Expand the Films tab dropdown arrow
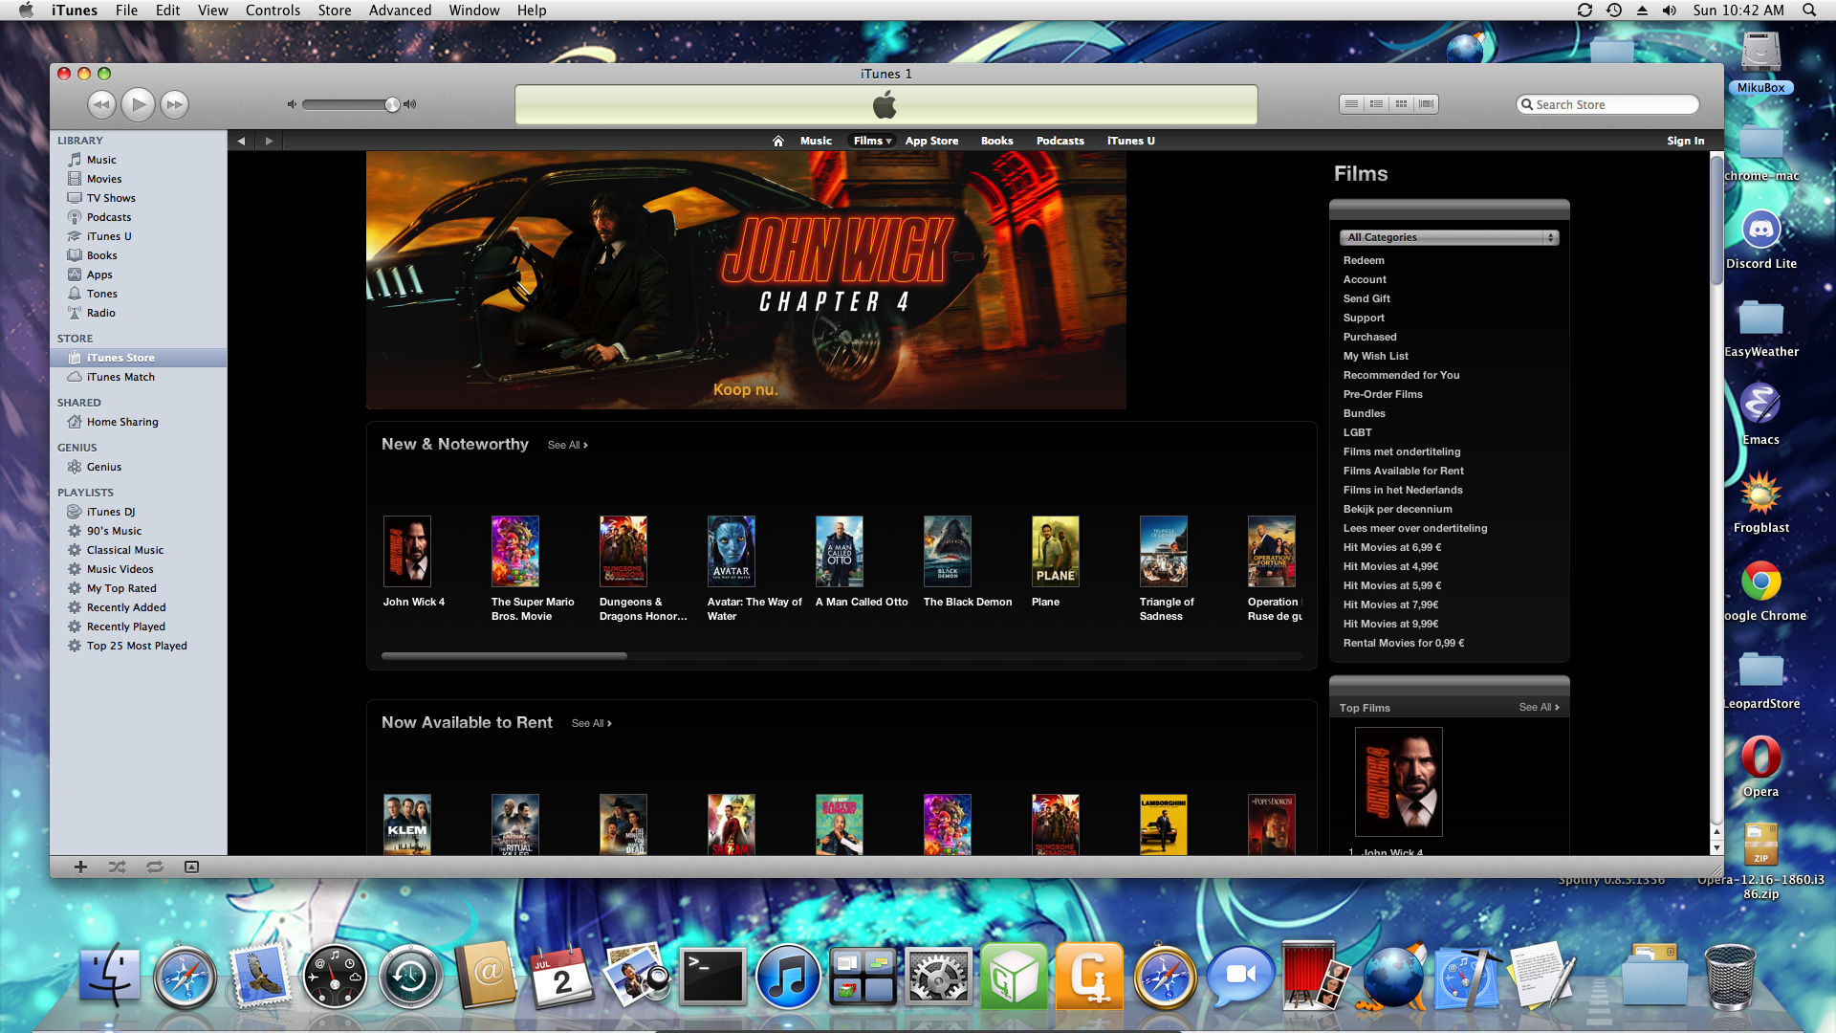This screenshot has height=1033, width=1836. point(888,142)
